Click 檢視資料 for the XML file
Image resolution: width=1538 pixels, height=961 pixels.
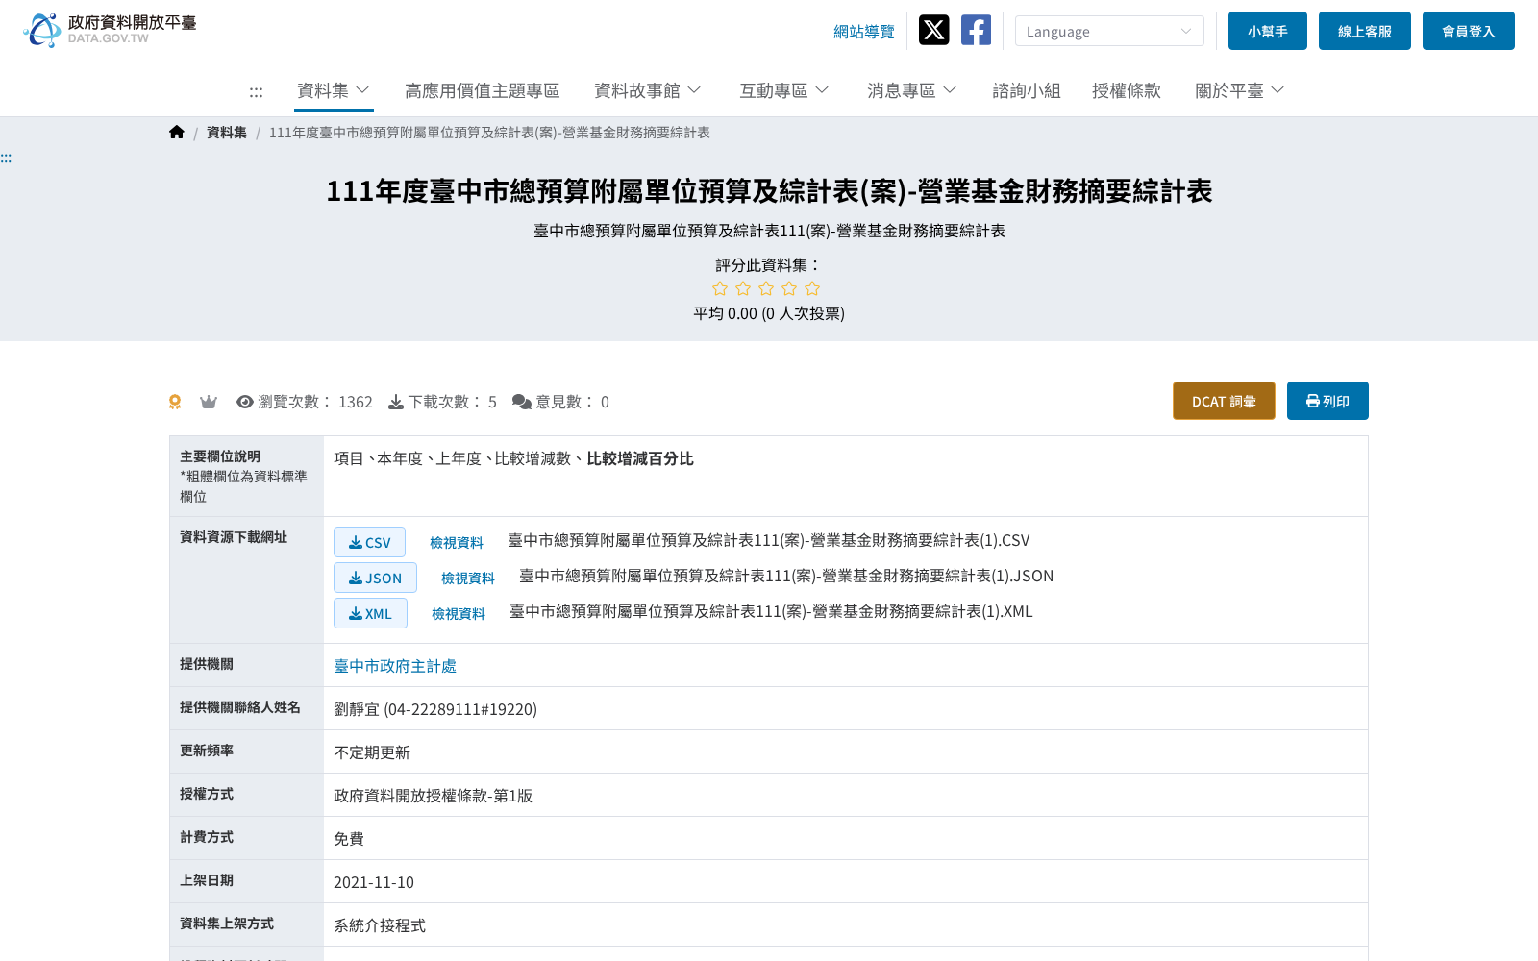point(459,614)
